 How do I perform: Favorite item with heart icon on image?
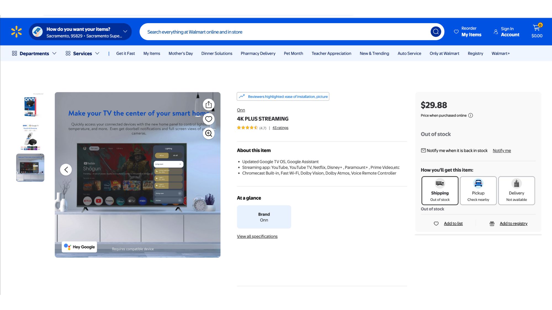[x=209, y=119]
